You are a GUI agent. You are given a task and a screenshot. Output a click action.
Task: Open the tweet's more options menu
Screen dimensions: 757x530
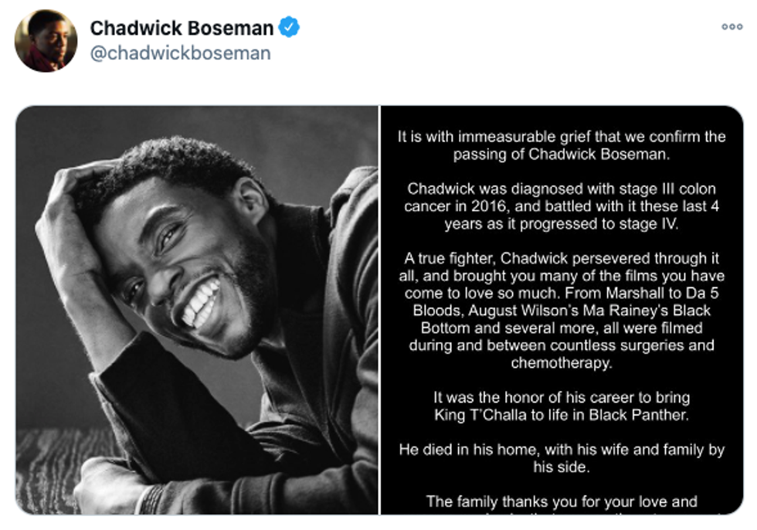point(732,27)
